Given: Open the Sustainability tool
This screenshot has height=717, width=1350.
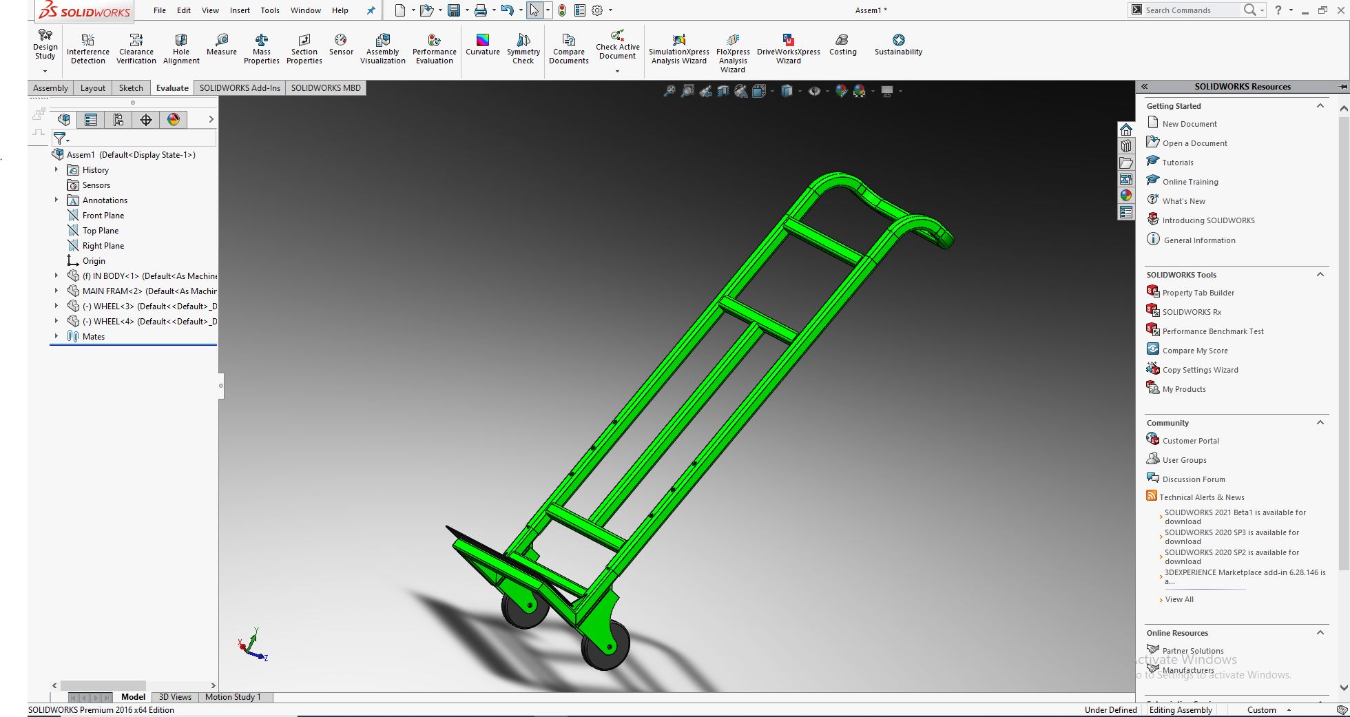Looking at the screenshot, I should [899, 45].
